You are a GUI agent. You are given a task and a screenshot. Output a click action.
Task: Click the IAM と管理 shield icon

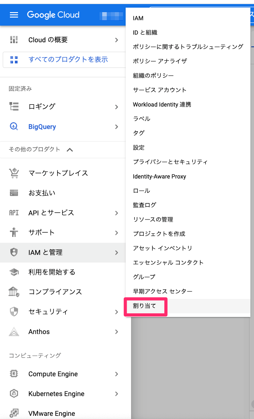pos(14,252)
